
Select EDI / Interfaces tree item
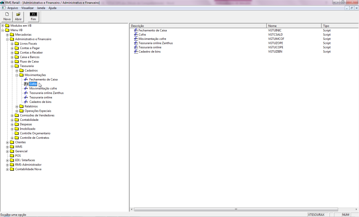coord(25,160)
